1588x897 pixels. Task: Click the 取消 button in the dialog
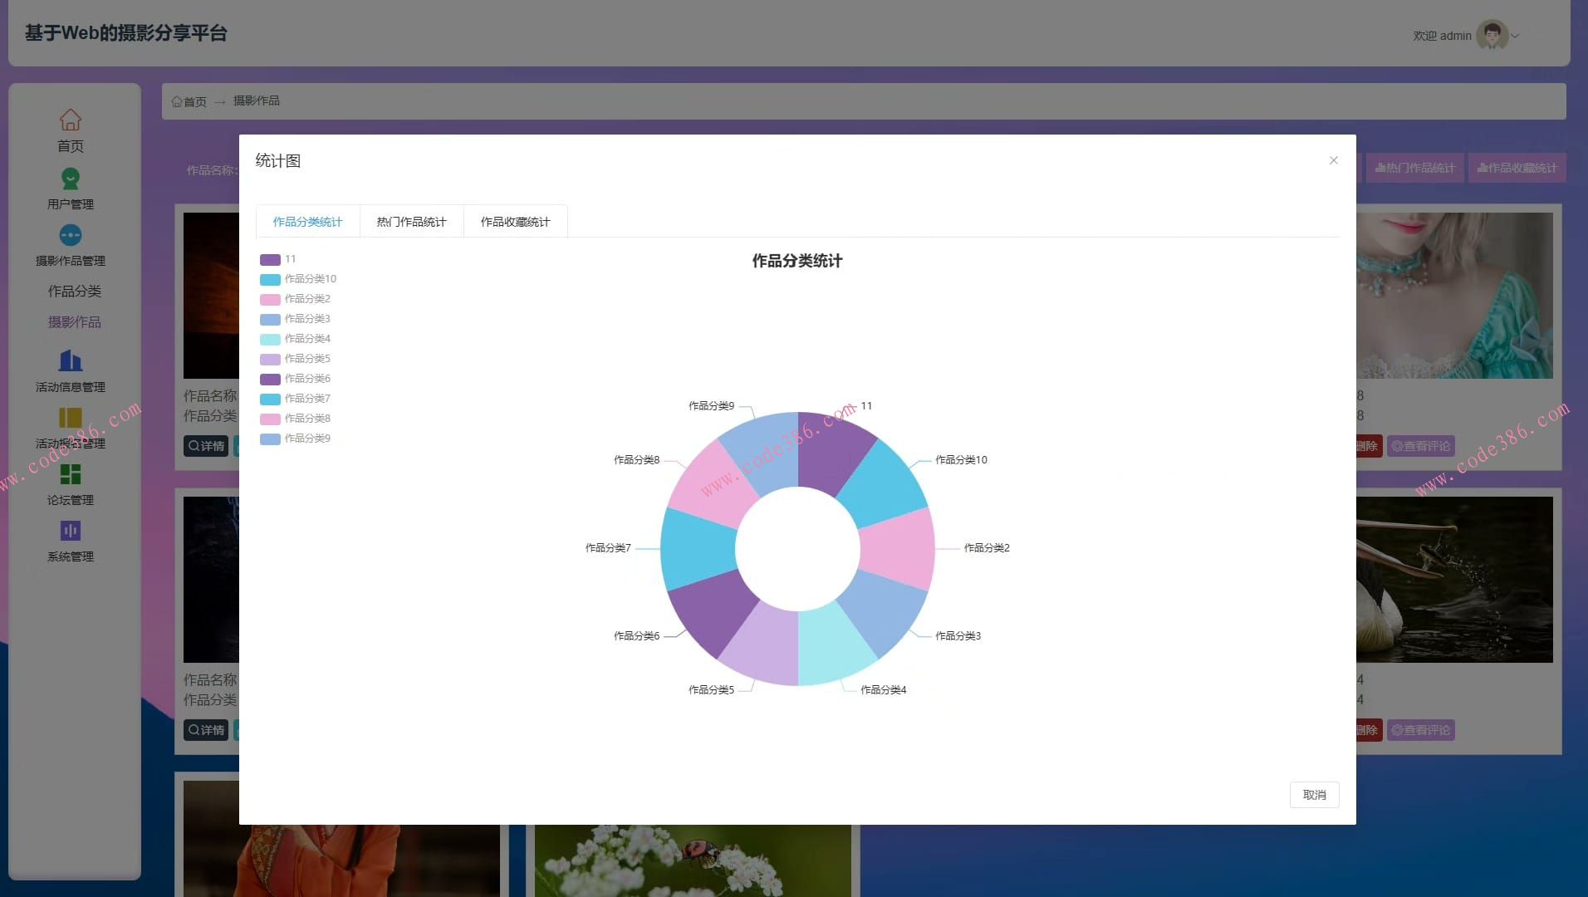pos(1314,795)
